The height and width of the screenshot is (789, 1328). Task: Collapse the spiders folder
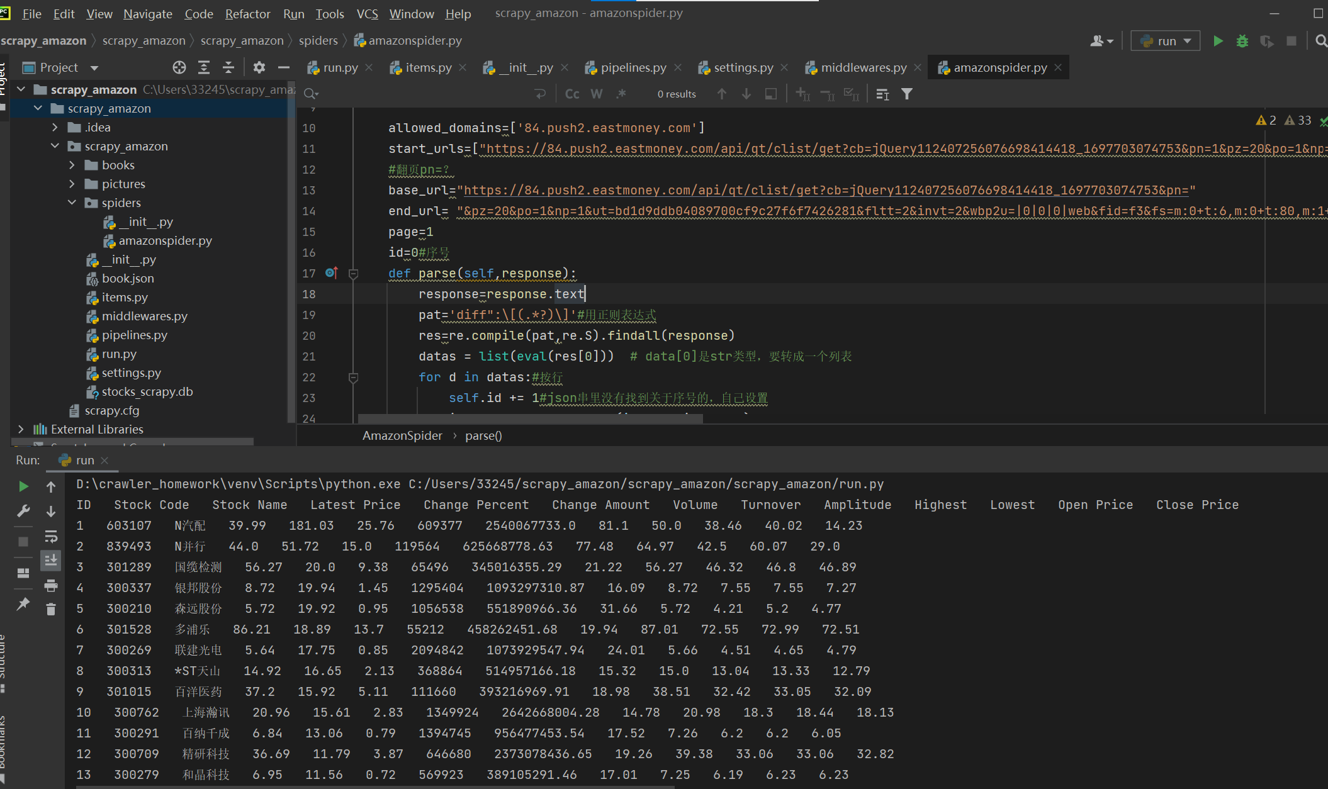click(x=72, y=203)
